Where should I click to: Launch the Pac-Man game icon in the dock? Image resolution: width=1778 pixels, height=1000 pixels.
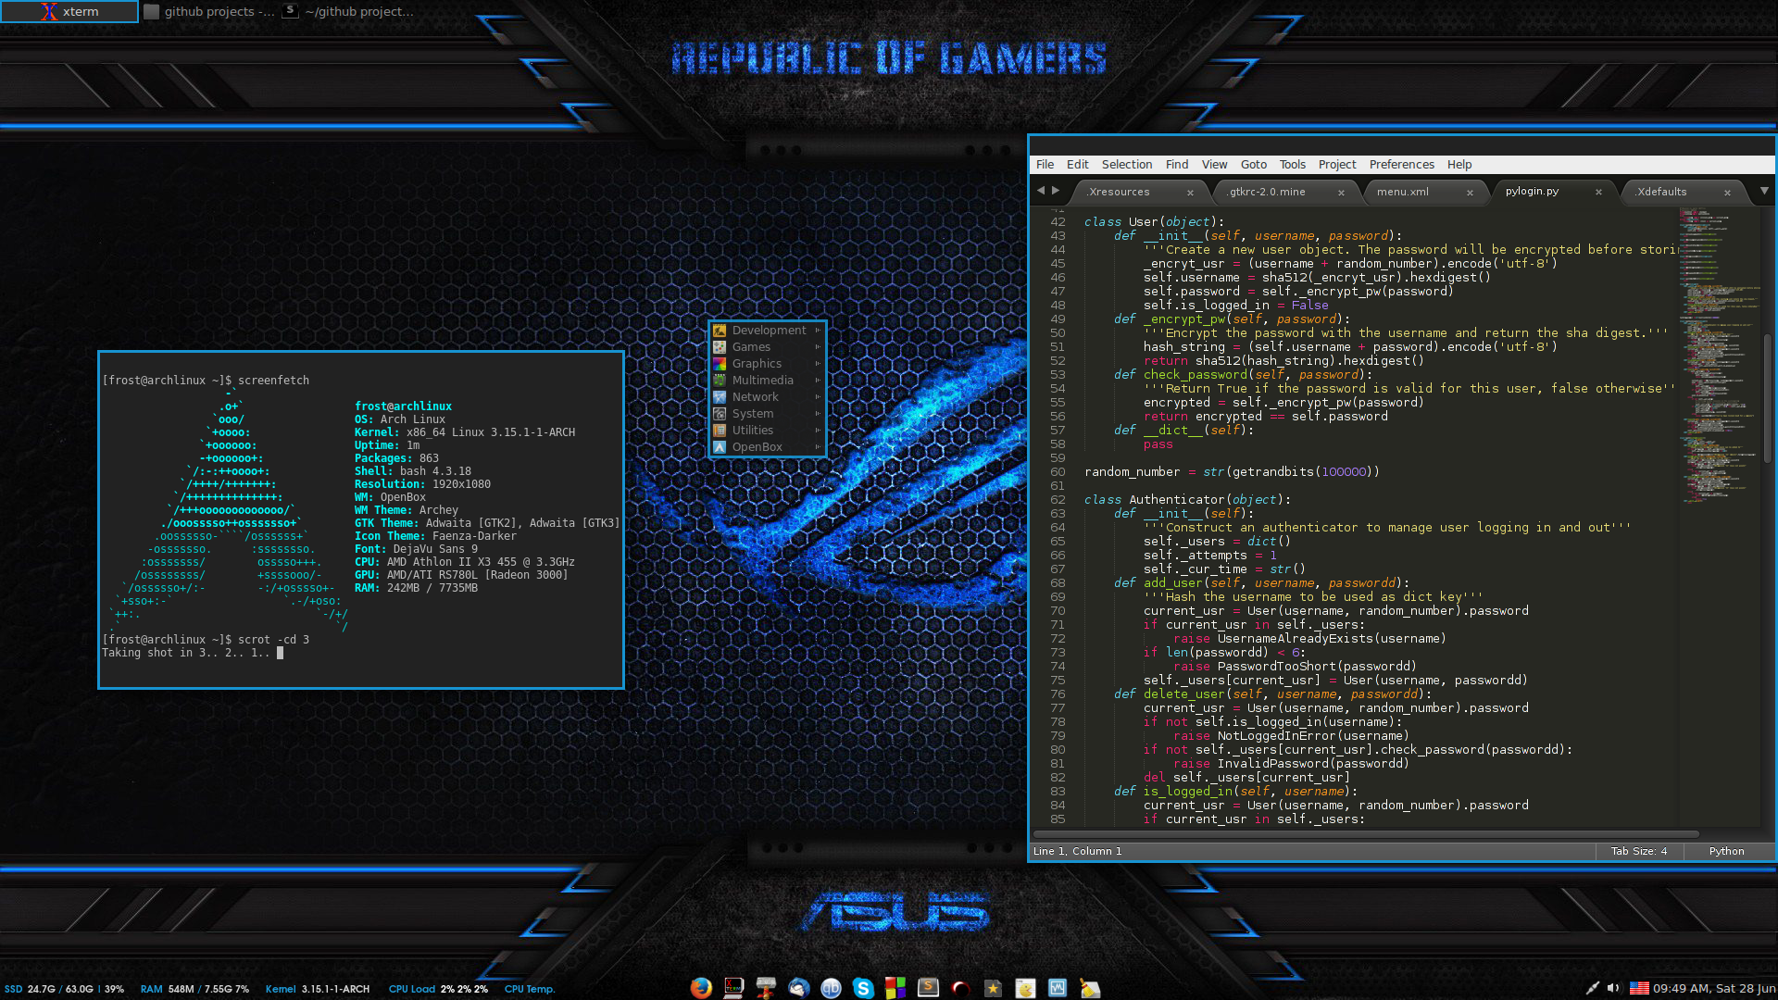point(1025,988)
